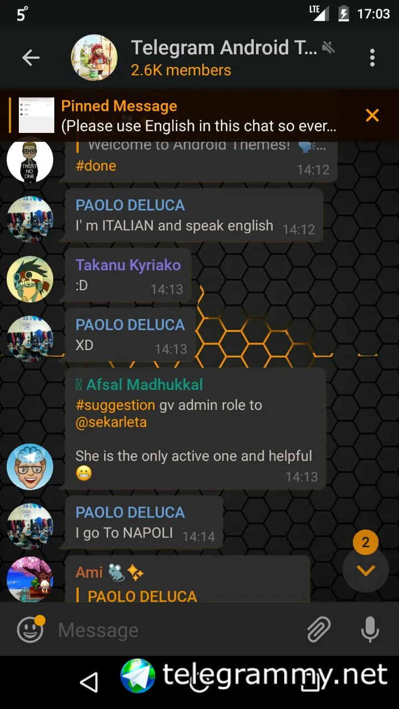This screenshot has width=399, height=709.
Task: Open the pinned message thumbnail image
Action: pyautogui.click(x=37, y=115)
